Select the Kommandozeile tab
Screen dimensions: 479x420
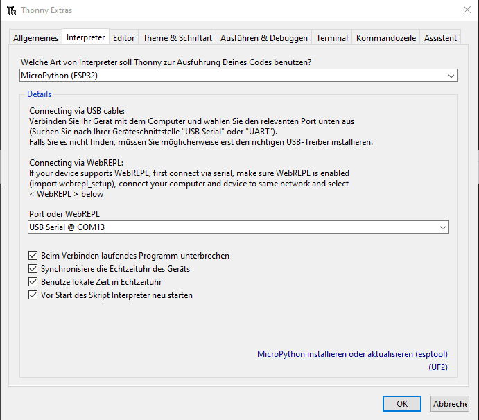coord(386,38)
